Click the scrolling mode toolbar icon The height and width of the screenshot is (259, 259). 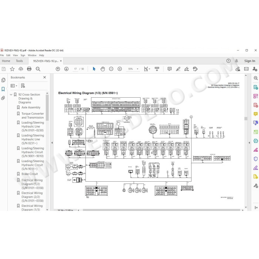[x=157, y=69]
